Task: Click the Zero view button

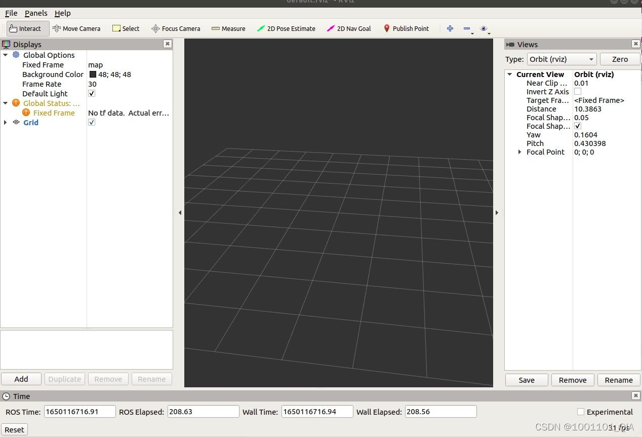Action: [x=620, y=59]
